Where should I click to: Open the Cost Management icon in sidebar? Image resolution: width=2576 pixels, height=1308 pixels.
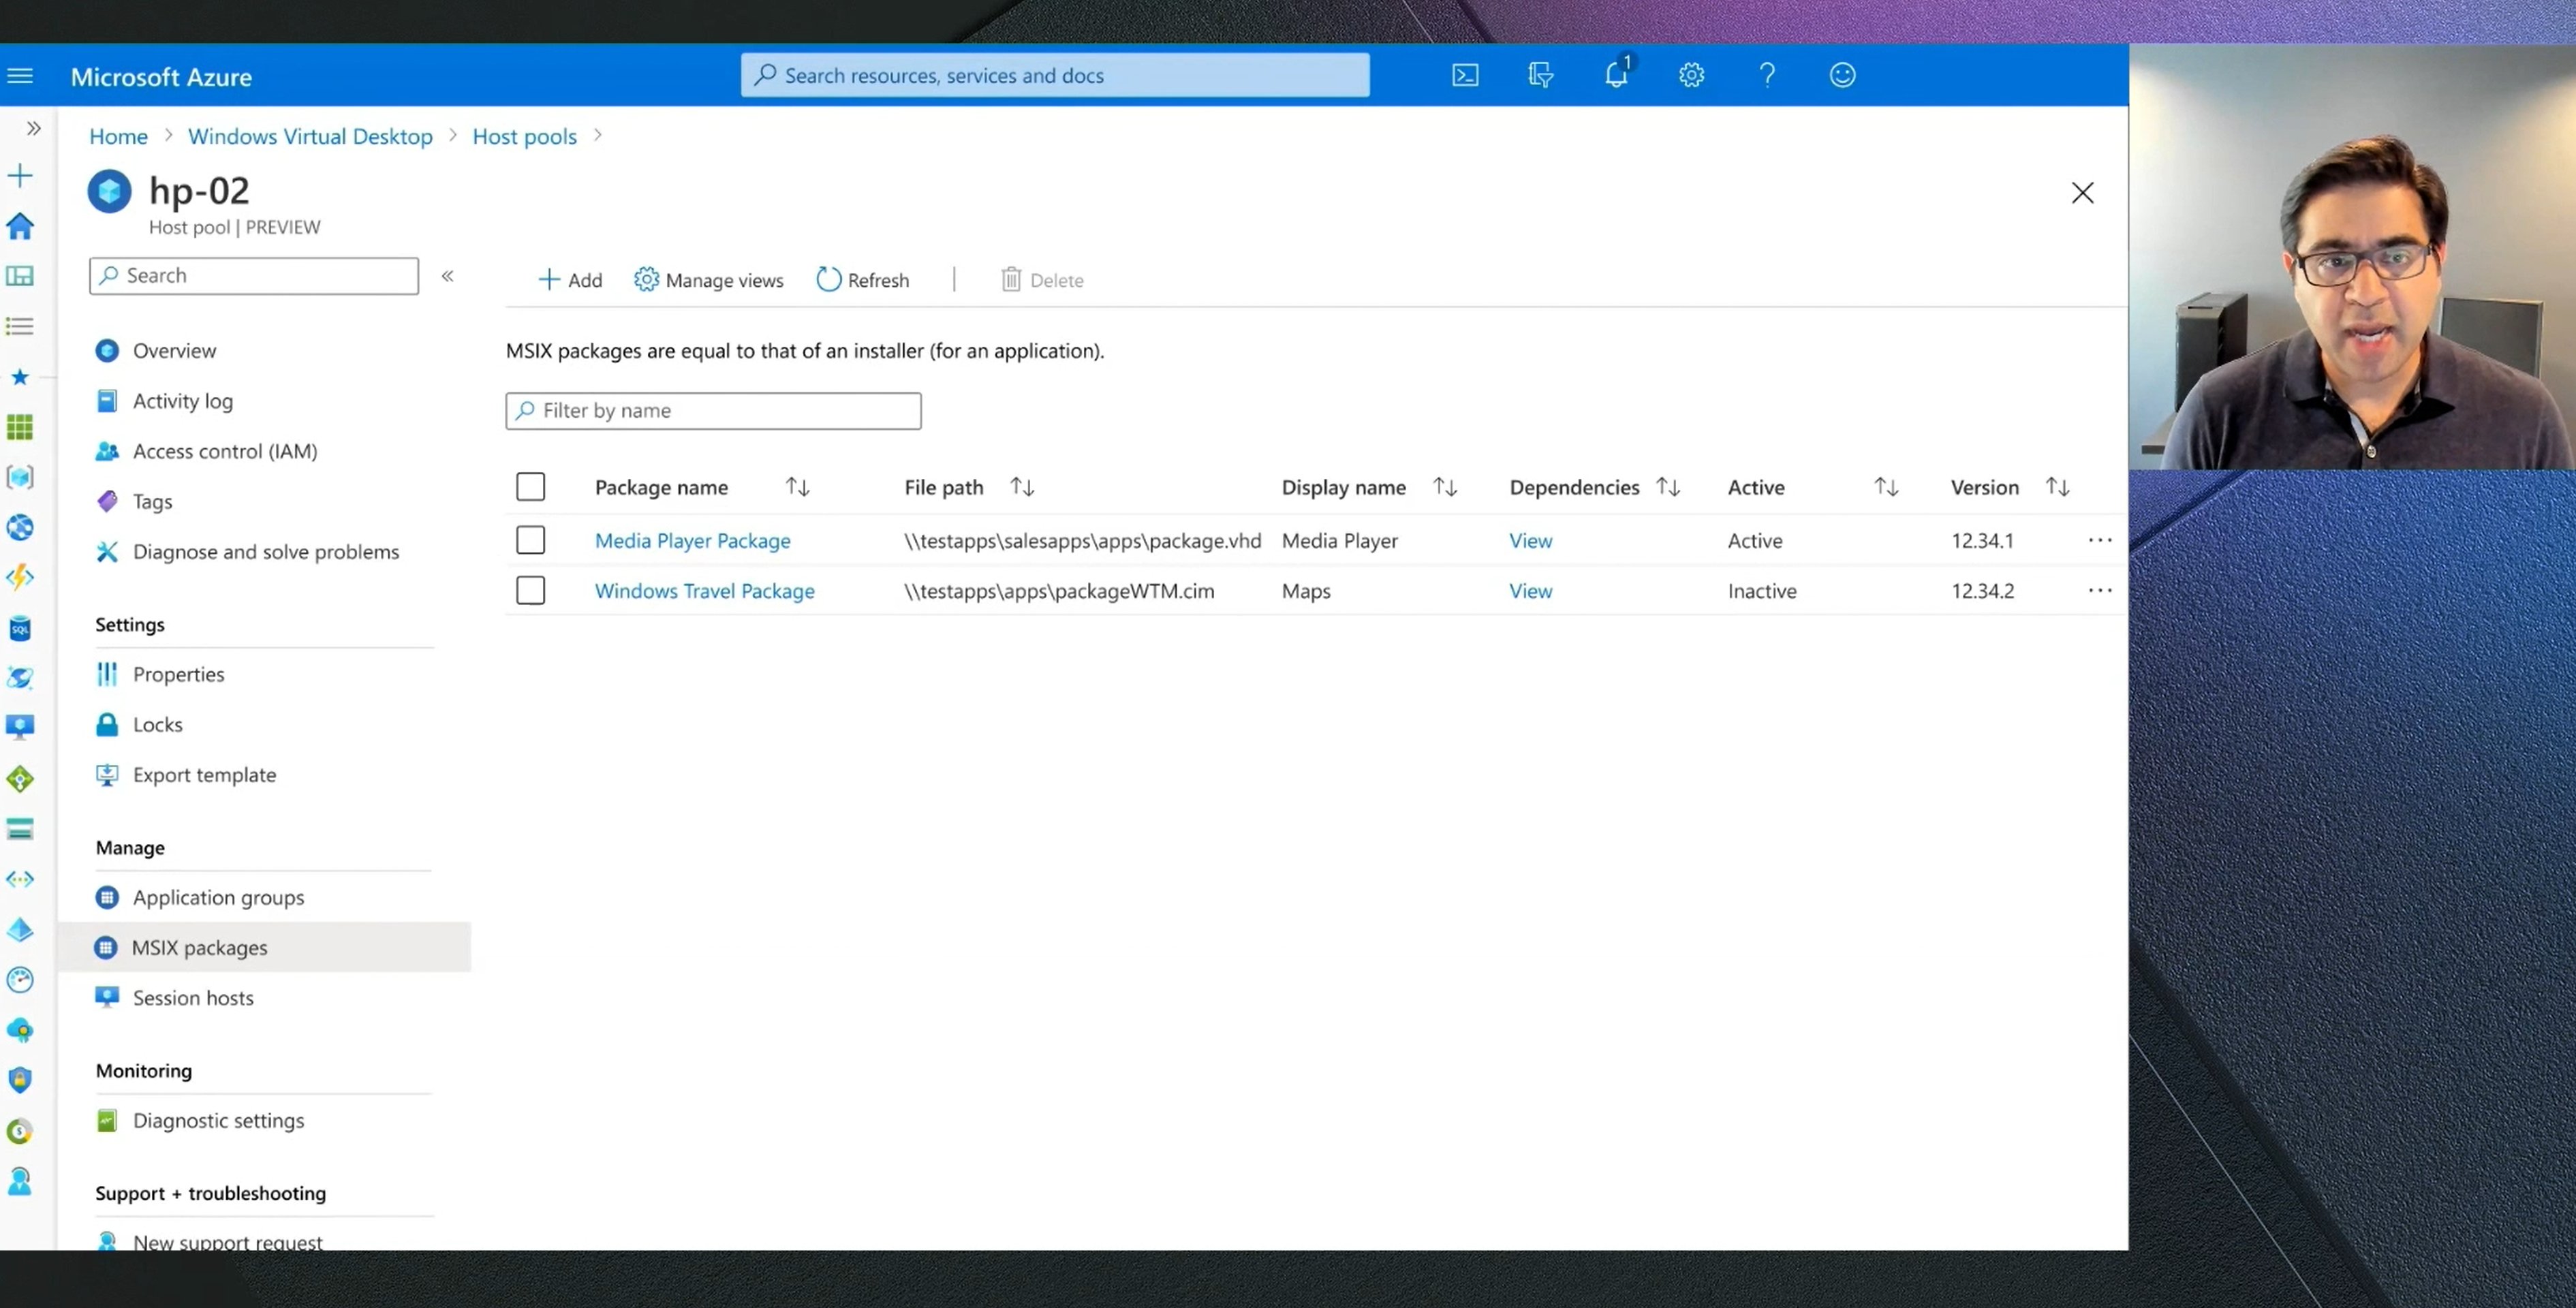pos(20,1131)
